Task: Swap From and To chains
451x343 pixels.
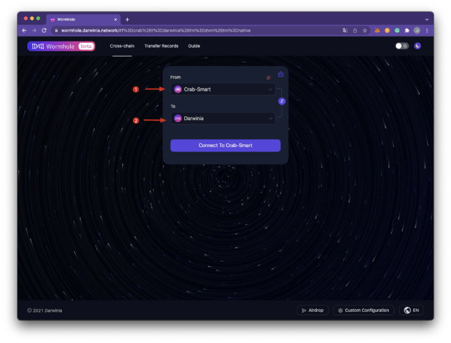Action: click(x=282, y=101)
